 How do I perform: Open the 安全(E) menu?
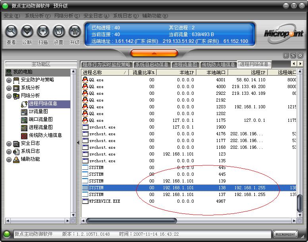click(12, 16)
